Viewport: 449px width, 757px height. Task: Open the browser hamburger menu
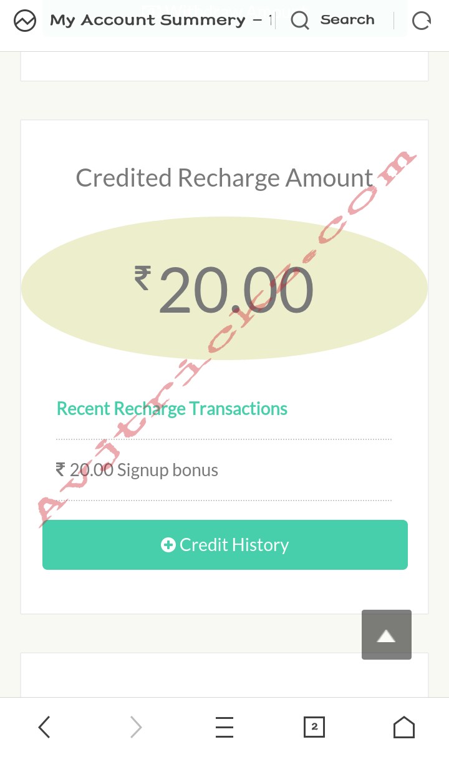click(224, 727)
